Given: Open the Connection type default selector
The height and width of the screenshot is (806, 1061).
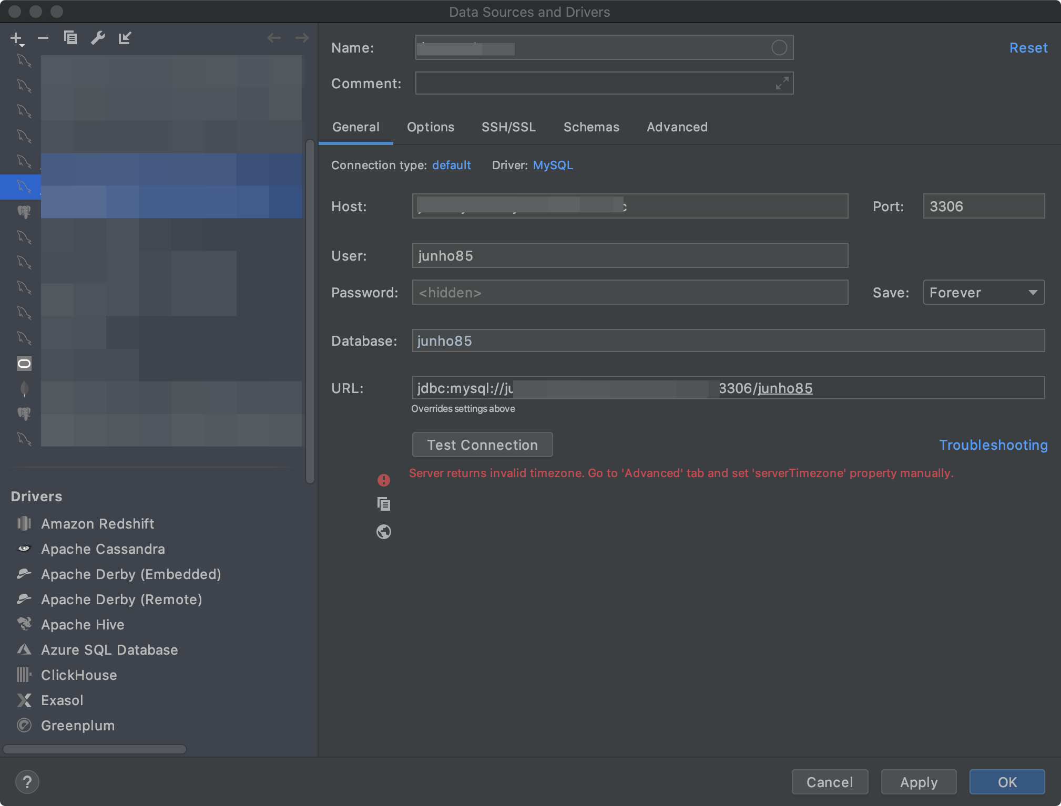Looking at the screenshot, I should (451, 165).
